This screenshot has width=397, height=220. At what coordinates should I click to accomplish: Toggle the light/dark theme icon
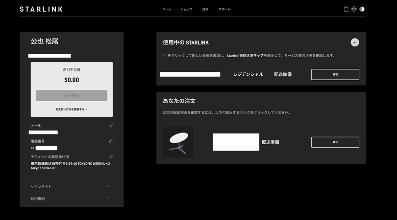pyautogui.click(x=362, y=9)
